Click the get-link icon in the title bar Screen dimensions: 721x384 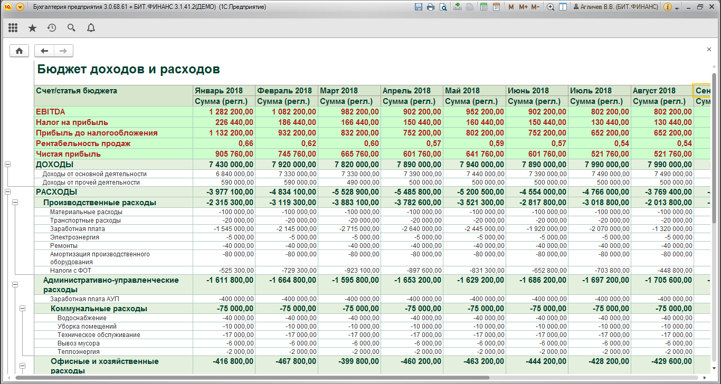[x=457, y=7]
